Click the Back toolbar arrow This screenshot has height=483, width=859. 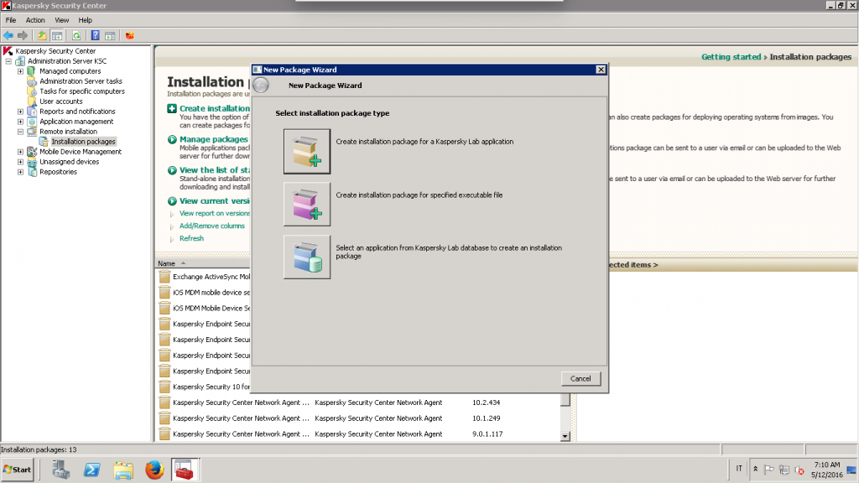coord(8,35)
